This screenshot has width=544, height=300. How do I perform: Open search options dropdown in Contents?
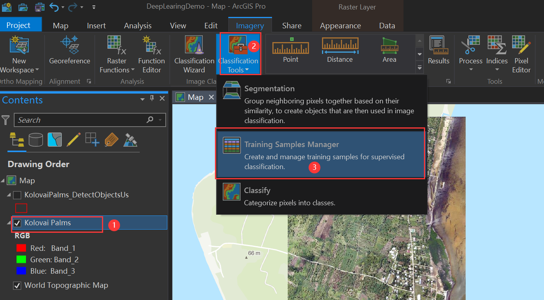point(160,120)
